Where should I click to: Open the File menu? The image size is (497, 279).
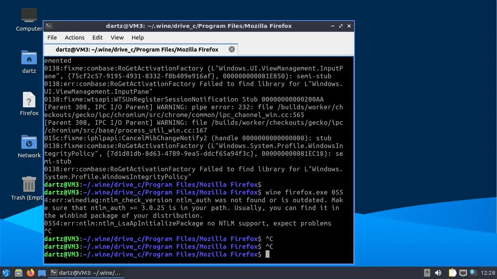point(52,38)
